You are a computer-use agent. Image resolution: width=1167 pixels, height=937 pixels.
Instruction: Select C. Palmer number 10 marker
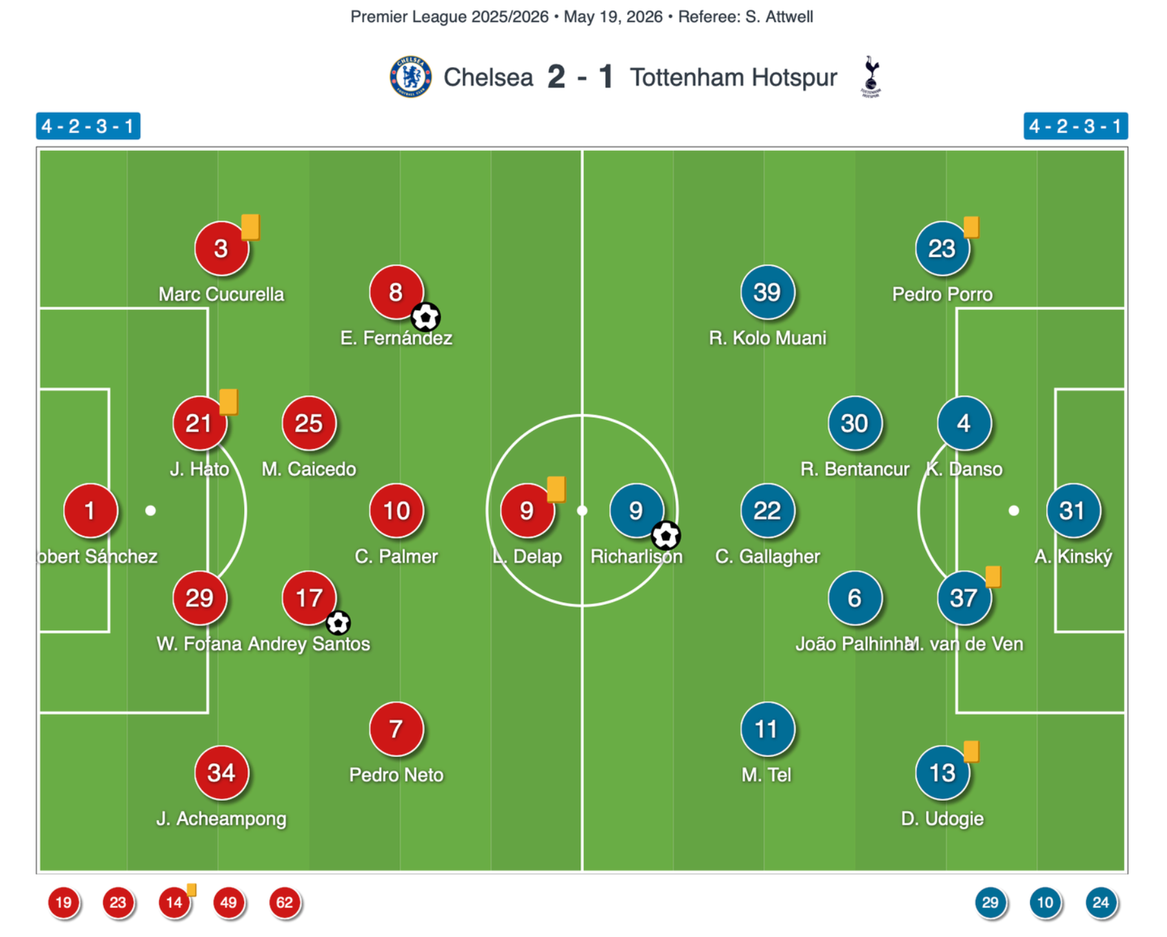point(396,510)
